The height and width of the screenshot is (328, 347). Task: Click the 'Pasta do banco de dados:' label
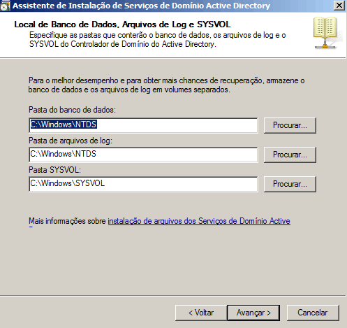point(72,110)
